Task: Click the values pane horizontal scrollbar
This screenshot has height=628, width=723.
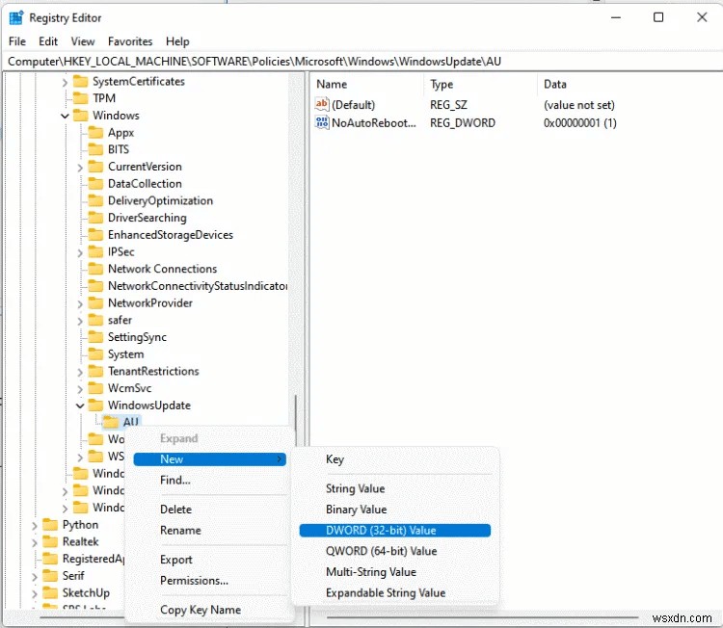Action: 482,617
